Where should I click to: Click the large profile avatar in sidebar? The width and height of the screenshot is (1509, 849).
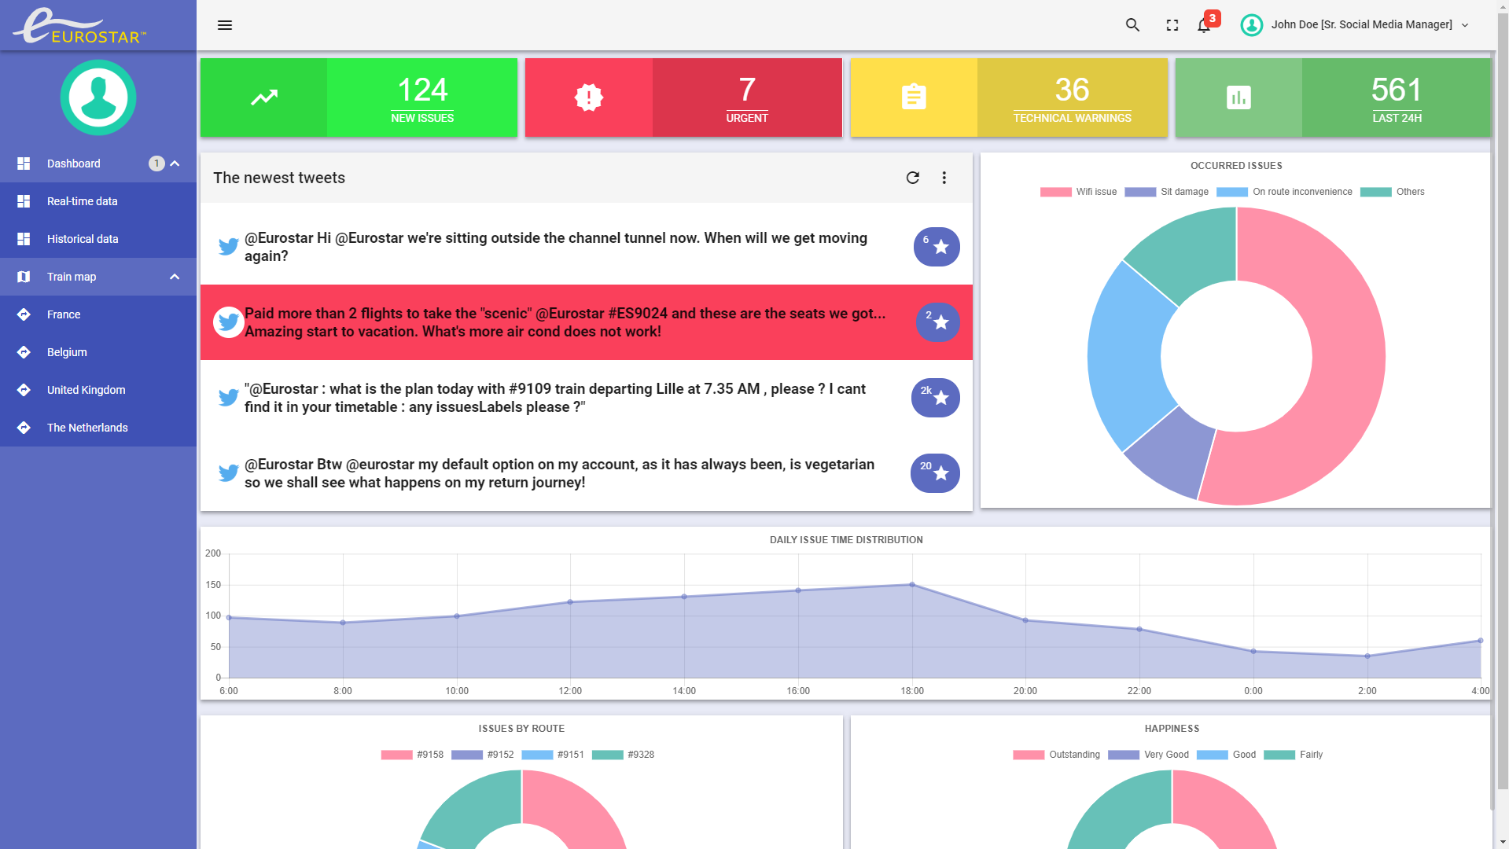click(x=98, y=97)
